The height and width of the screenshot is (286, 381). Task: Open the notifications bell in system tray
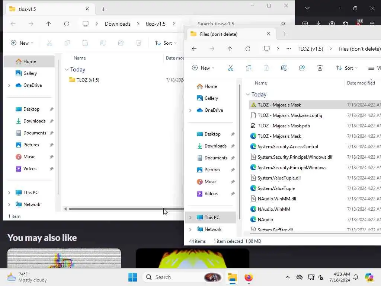(x=356, y=277)
